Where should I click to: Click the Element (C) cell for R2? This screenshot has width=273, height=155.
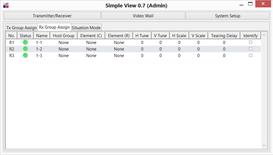click(91, 49)
